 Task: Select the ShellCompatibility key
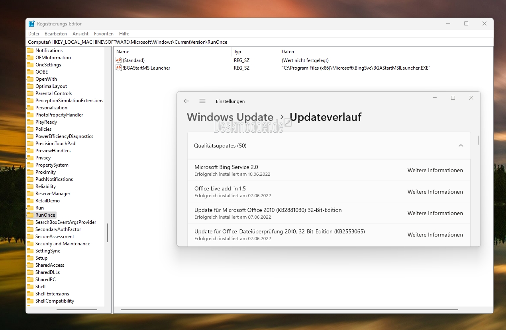[55, 301]
